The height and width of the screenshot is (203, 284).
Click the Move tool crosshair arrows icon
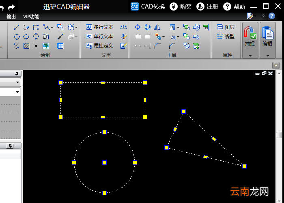(138, 27)
